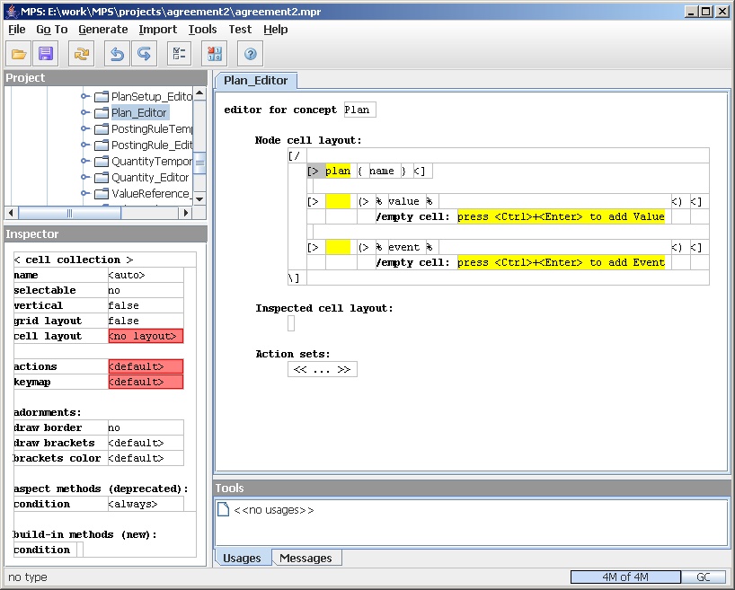Click the open project folder icon
The height and width of the screenshot is (590, 735).
pyautogui.click(x=19, y=54)
